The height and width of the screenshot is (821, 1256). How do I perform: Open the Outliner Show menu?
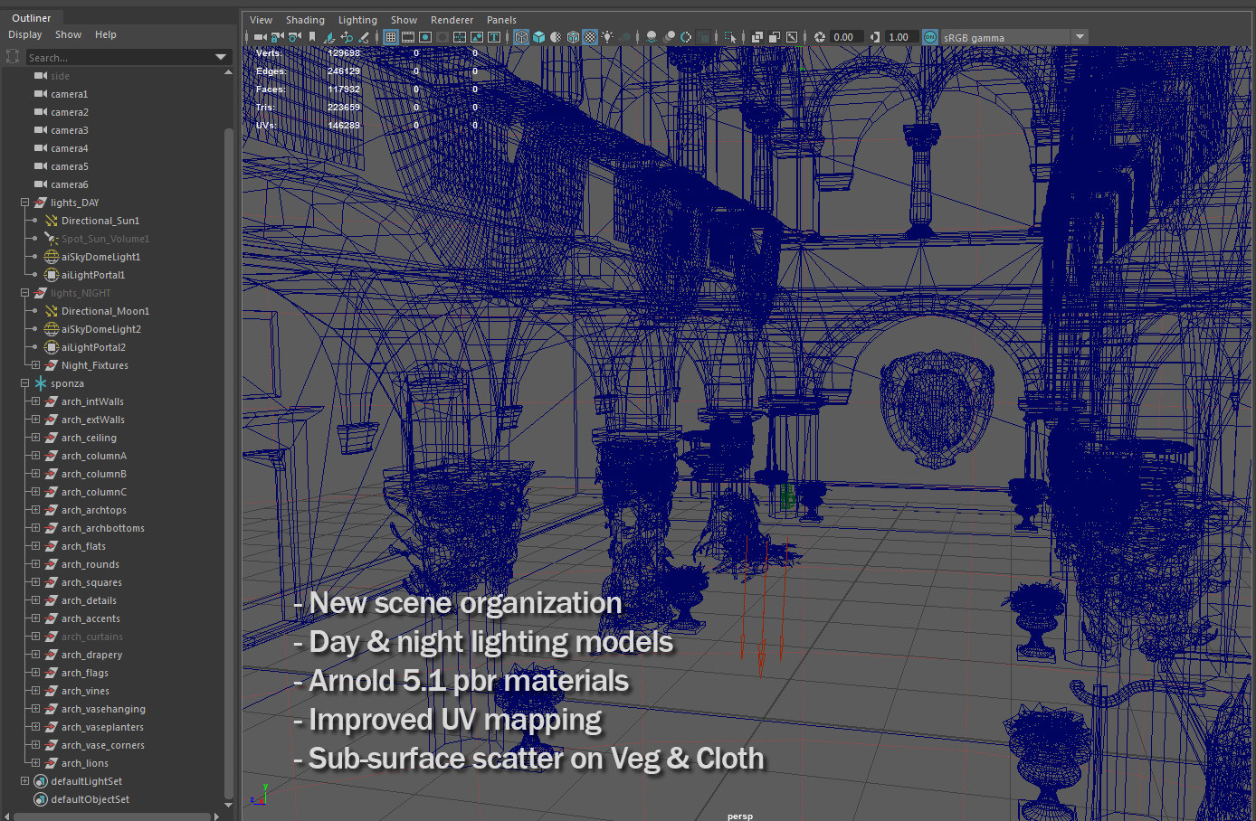coord(68,34)
